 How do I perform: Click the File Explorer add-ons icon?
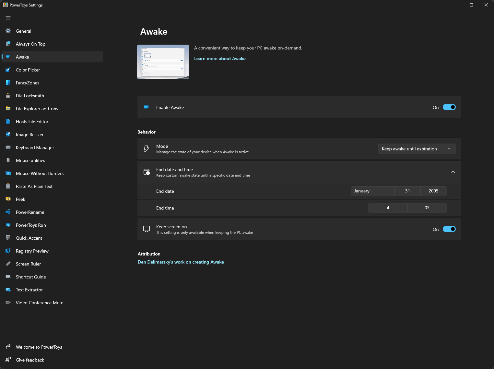[8, 108]
